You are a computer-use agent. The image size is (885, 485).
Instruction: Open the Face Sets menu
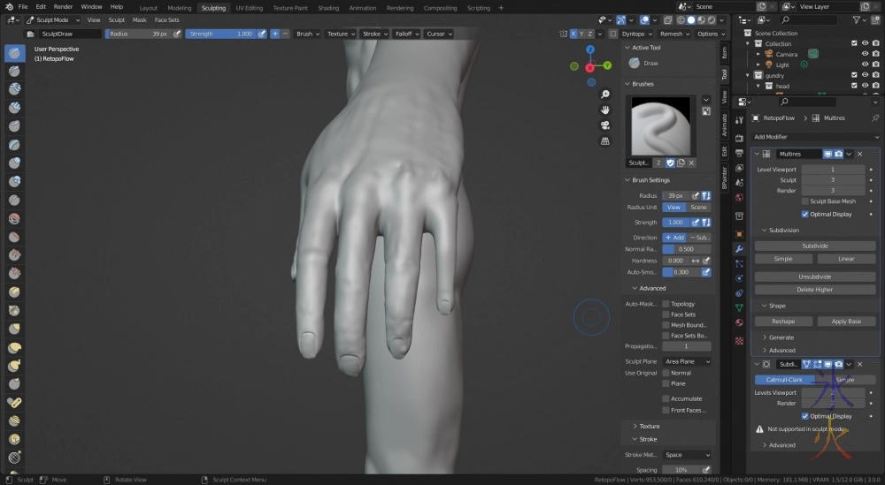click(x=166, y=19)
